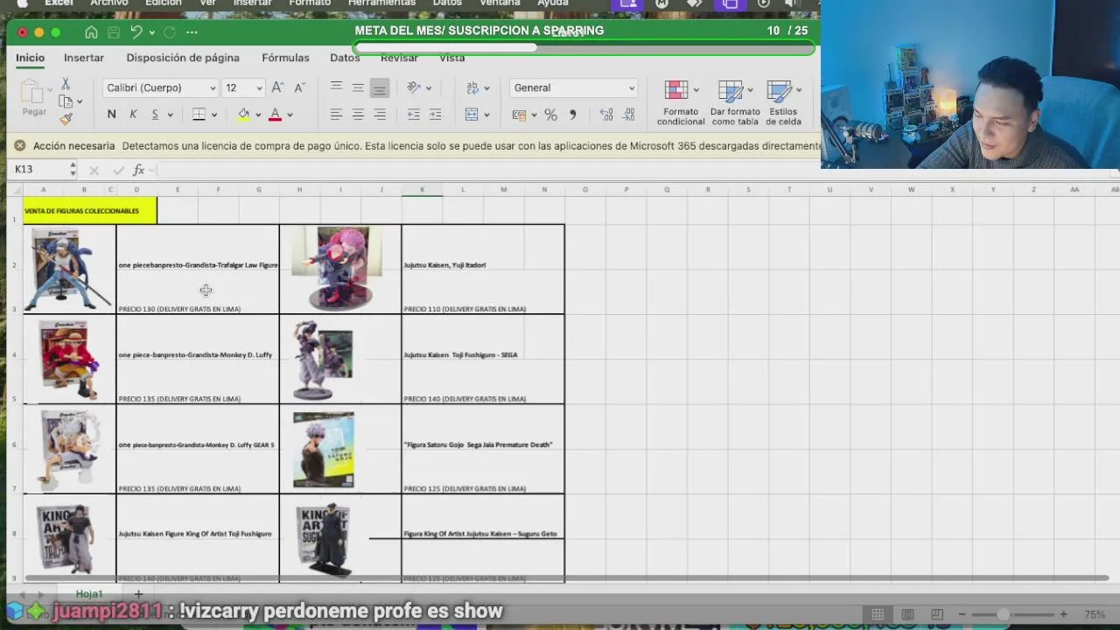This screenshot has height=630, width=1120.
Task: Switch to the Insertar tab
Action: pyautogui.click(x=84, y=58)
